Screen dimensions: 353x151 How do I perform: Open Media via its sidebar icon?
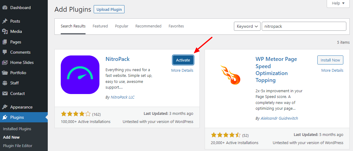(x=5, y=31)
